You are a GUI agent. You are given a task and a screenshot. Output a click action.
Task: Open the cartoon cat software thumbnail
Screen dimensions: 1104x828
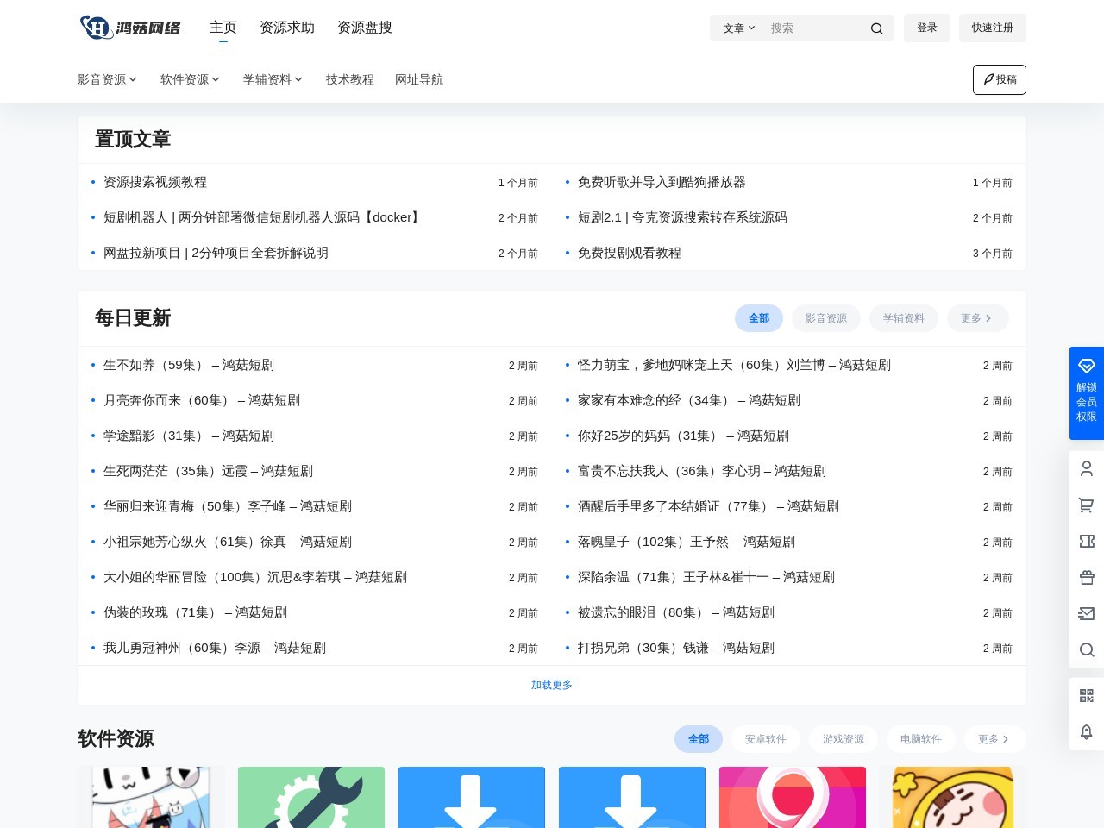pos(151,797)
